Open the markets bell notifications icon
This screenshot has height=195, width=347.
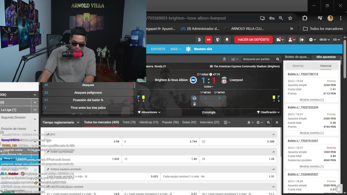point(250,122)
